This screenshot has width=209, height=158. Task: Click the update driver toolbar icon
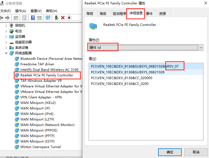click(x=57, y=18)
